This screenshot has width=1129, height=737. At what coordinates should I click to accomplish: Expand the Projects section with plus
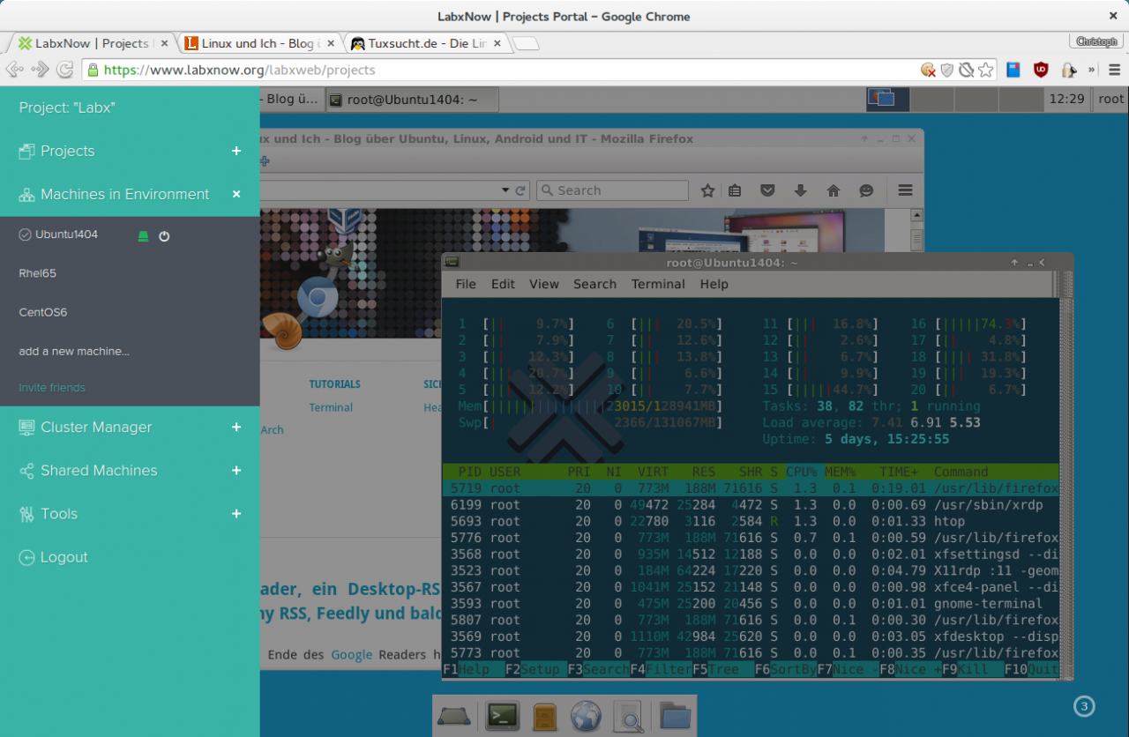point(236,152)
